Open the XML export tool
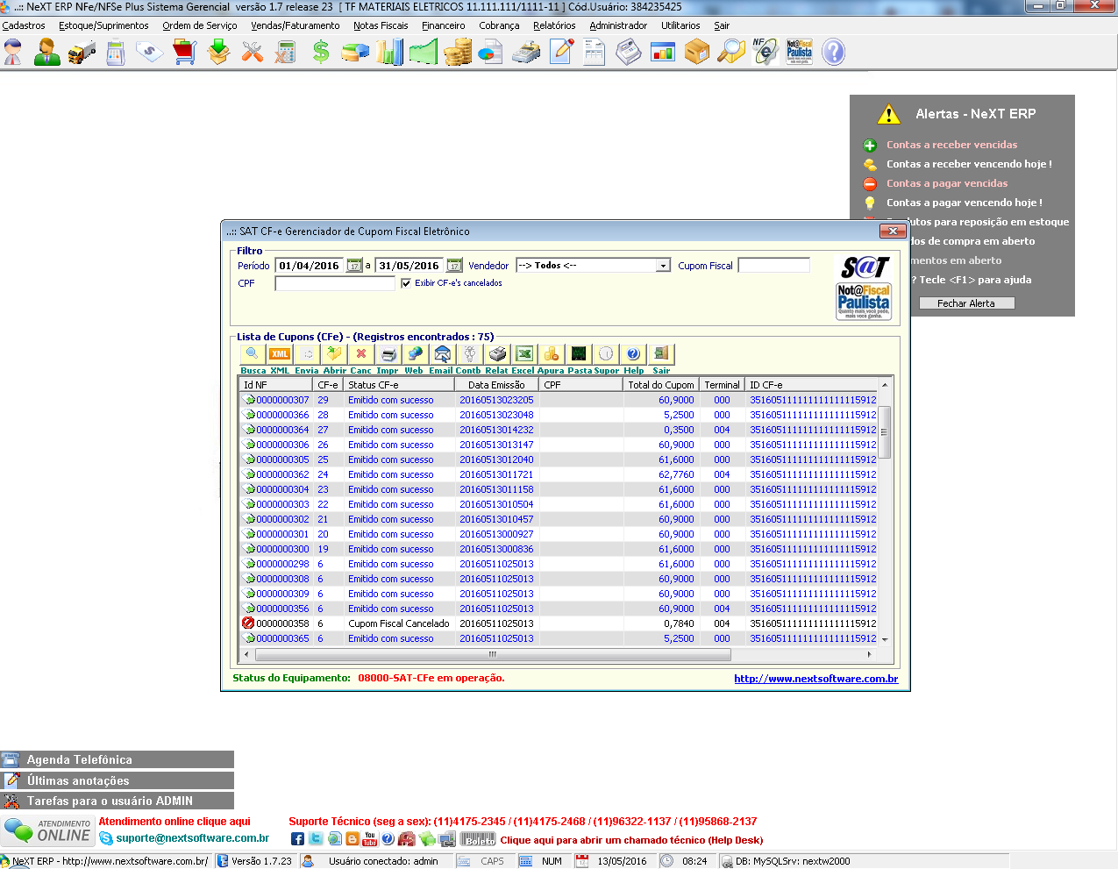 coord(280,353)
